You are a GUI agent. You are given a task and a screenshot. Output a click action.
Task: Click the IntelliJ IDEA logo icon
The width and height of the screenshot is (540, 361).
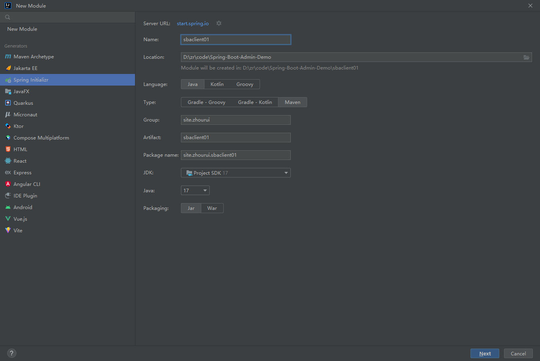click(x=8, y=6)
